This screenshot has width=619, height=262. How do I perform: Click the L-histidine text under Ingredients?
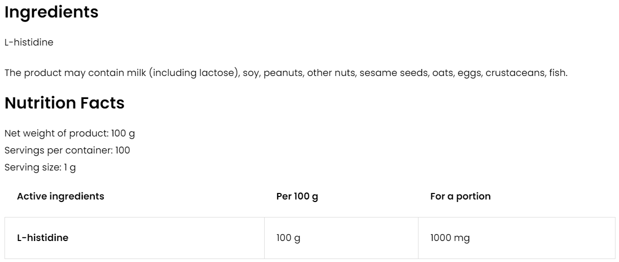point(29,42)
